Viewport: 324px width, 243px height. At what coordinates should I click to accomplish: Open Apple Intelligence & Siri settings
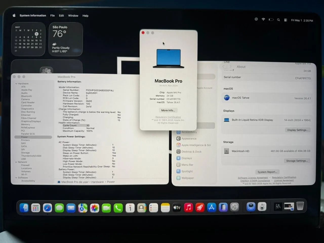[x=194, y=145]
